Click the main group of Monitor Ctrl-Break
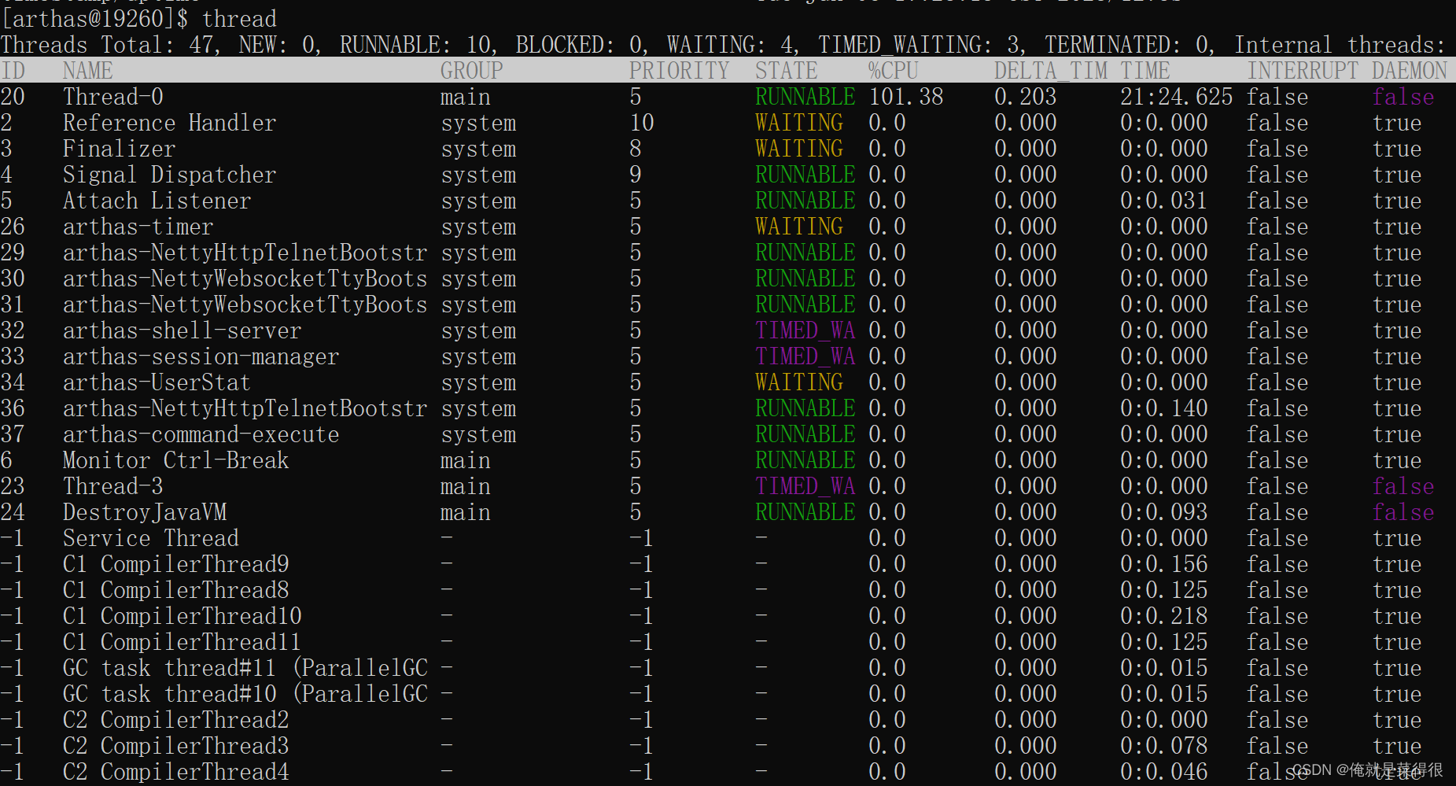Image resolution: width=1456 pixels, height=786 pixels. (466, 460)
